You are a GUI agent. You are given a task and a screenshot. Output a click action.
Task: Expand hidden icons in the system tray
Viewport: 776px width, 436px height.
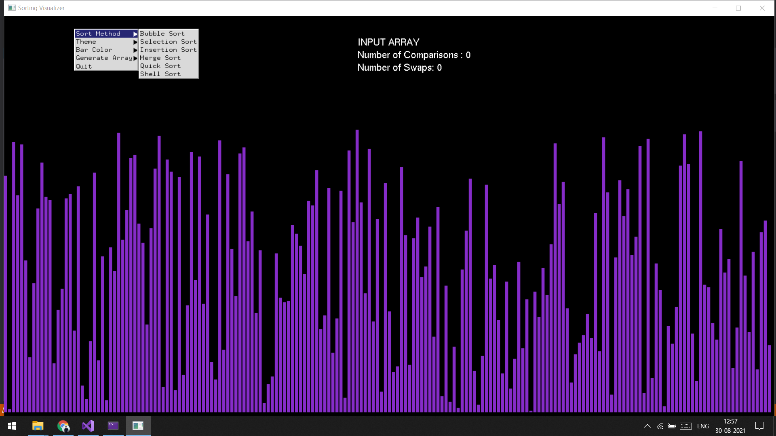pos(647,426)
